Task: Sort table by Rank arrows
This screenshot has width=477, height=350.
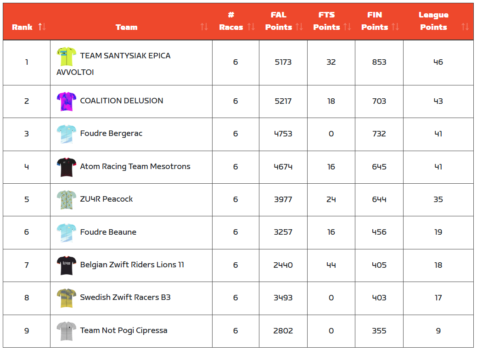Action: tap(42, 27)
